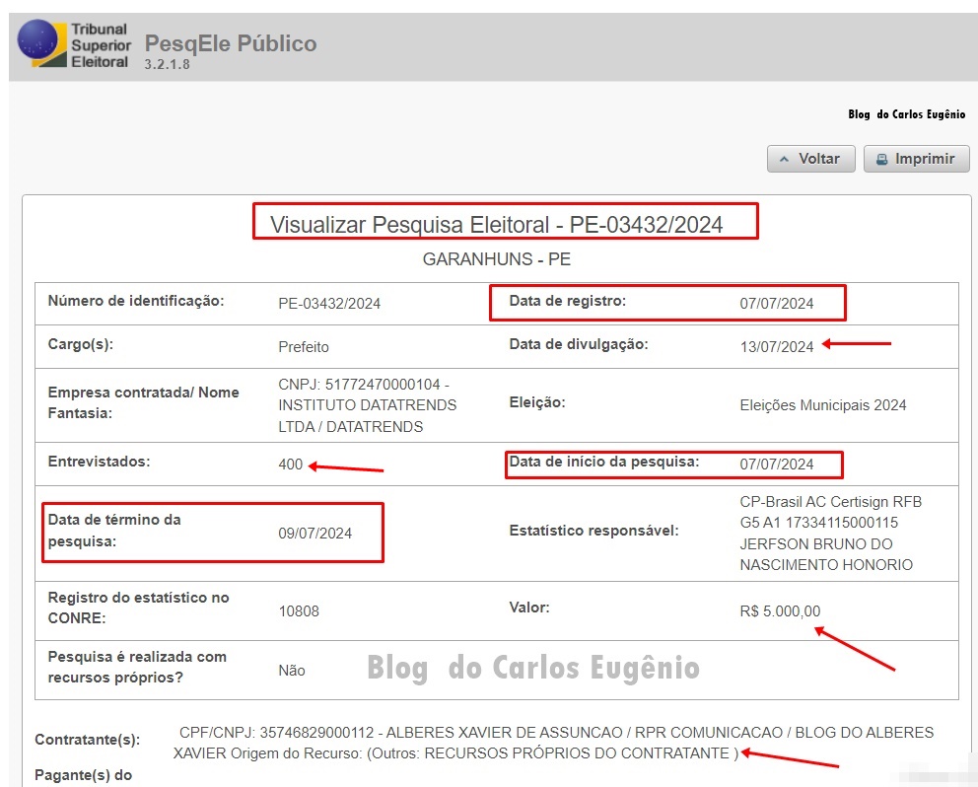The height and width of the screenshot is (787, 978).
Task: Click Registro do estatístico no CONRE label
Action: pos(138,608)
